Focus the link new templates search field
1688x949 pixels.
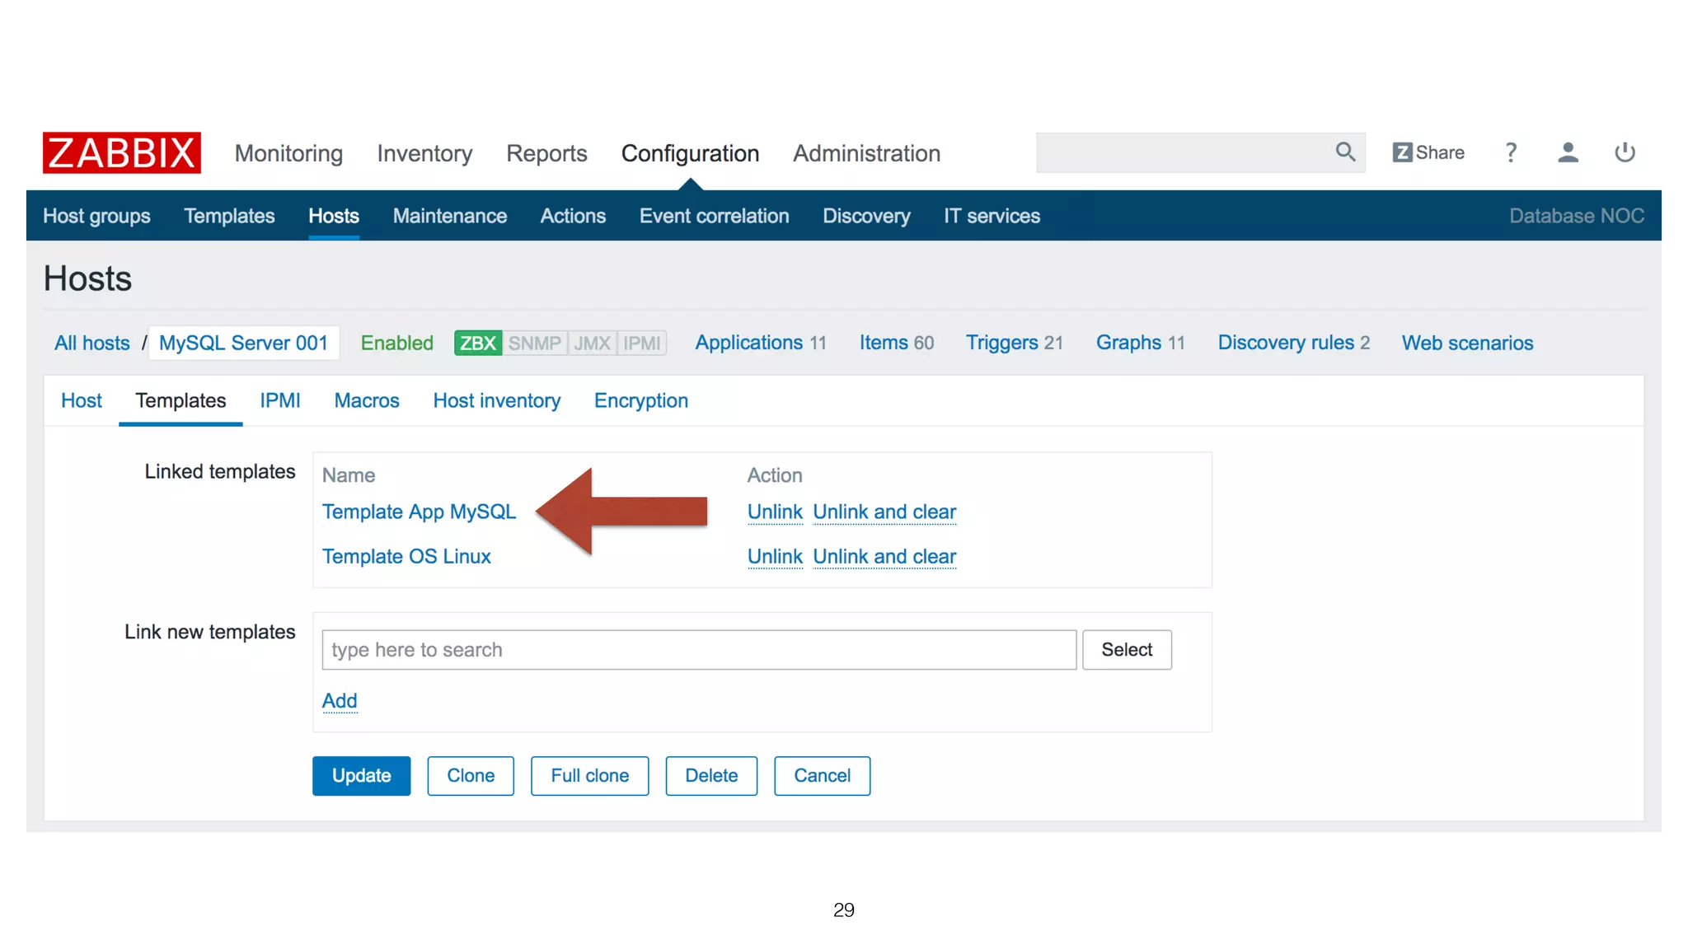click(x=698, y=649)
